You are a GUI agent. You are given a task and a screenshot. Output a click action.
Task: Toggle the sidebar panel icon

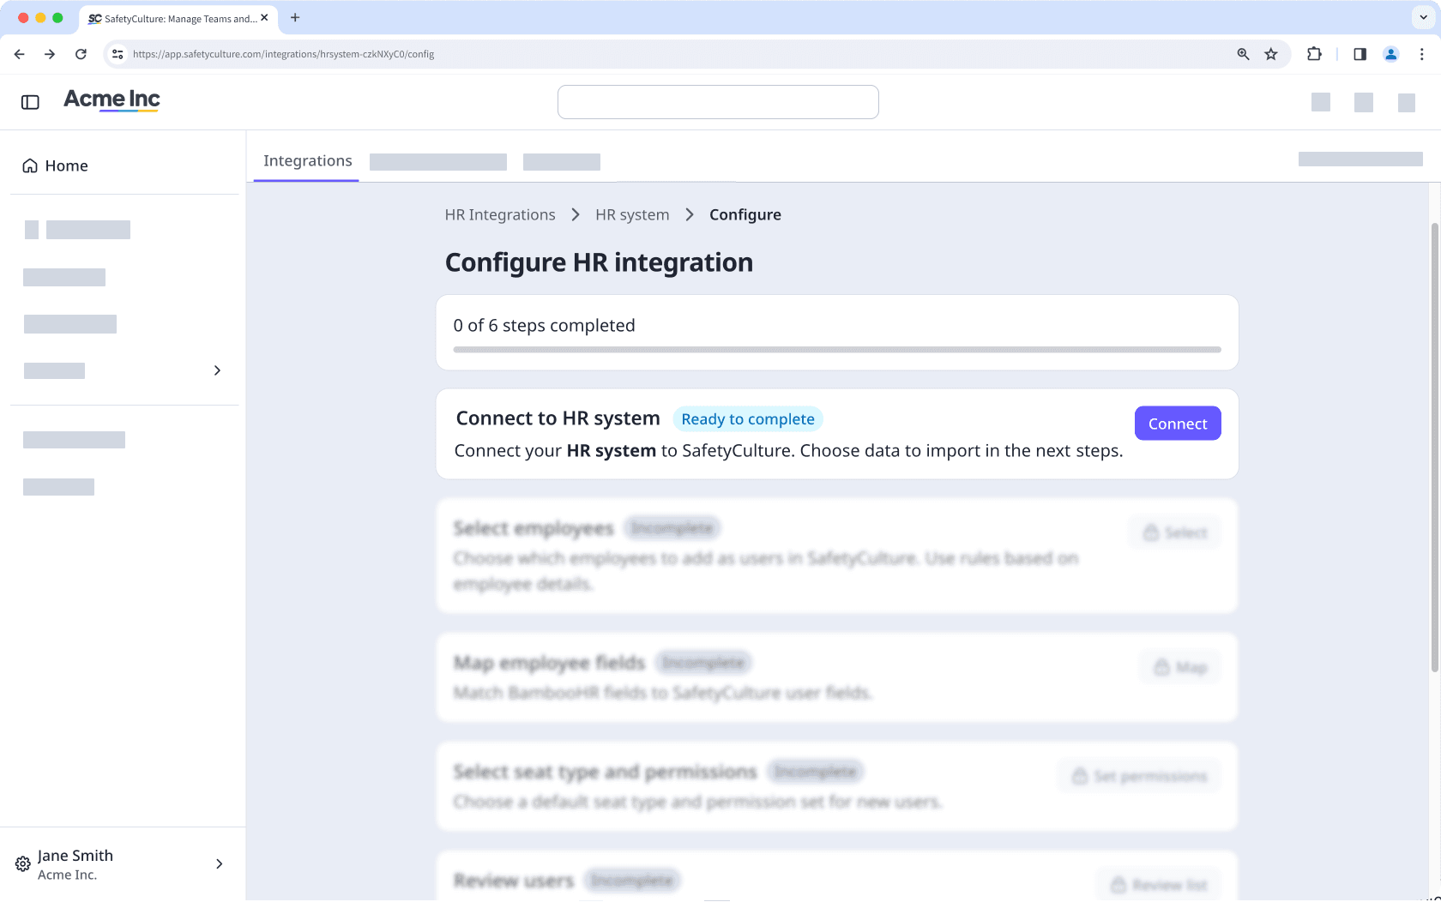[30, 102]
